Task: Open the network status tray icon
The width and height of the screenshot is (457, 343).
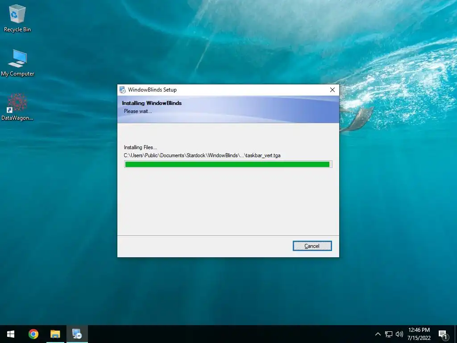Action: click(x=389, y=334)
